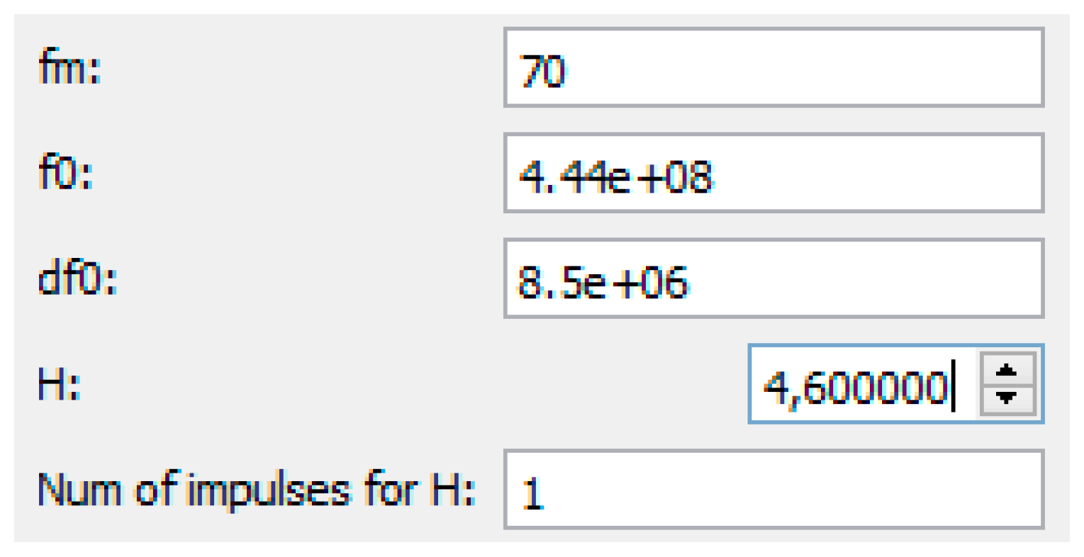Focus the f0 text field
This screenshot has height=557, width=1084.
[x=773, y=173]
